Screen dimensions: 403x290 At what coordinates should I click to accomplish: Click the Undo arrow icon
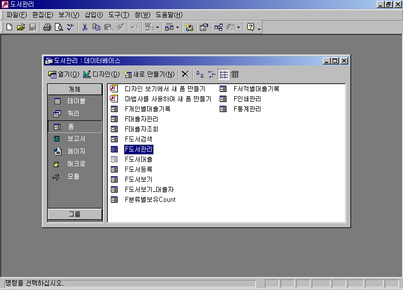(135, 27)
